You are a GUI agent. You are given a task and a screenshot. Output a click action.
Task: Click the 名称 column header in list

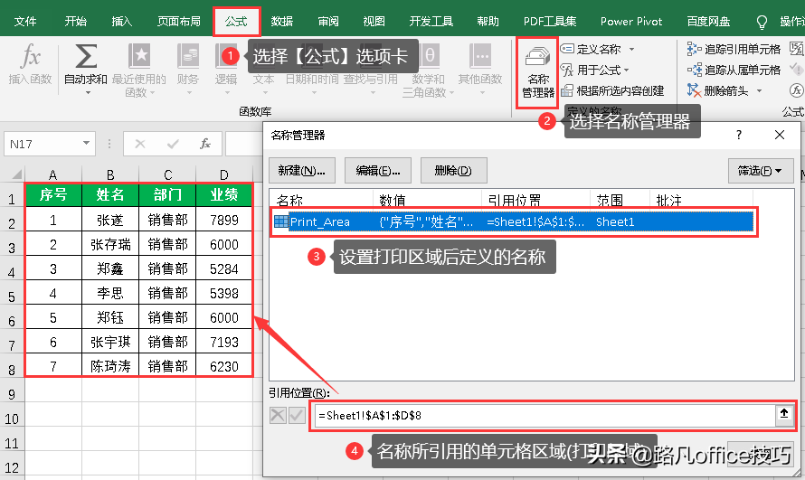pyautogui.click(x=321, y=200)
